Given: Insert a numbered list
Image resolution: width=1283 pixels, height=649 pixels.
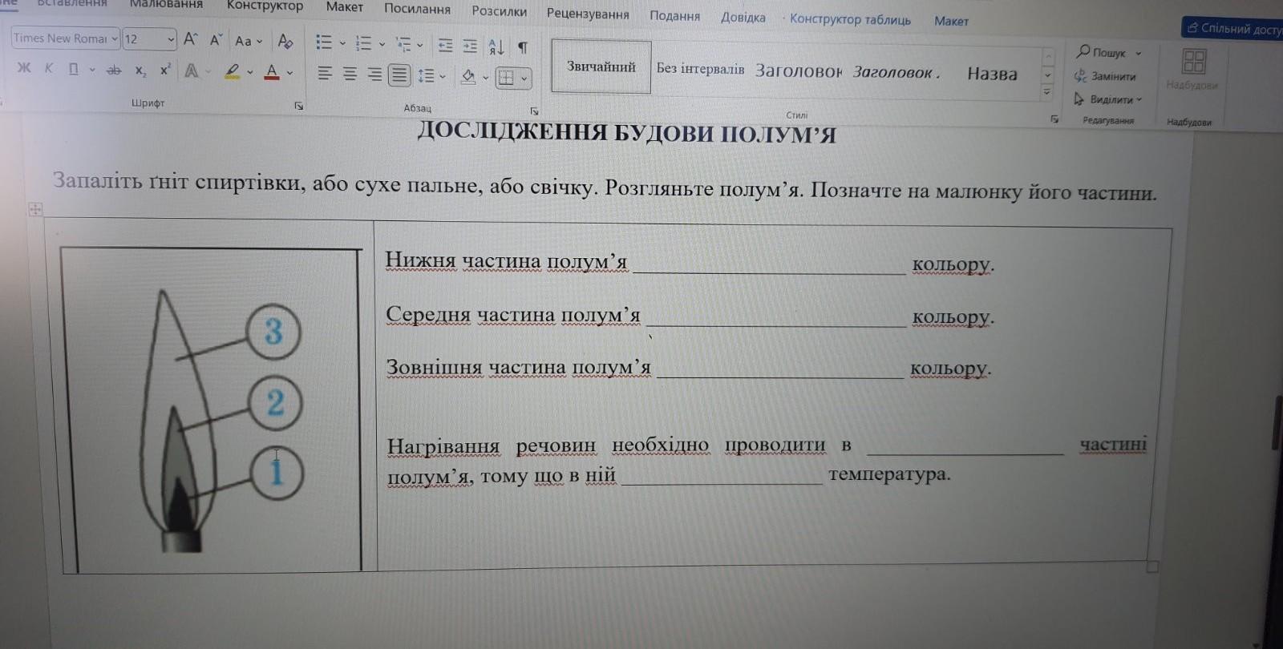Looking at the screenshot, I should pyautogui.click(x=363, y=42).
